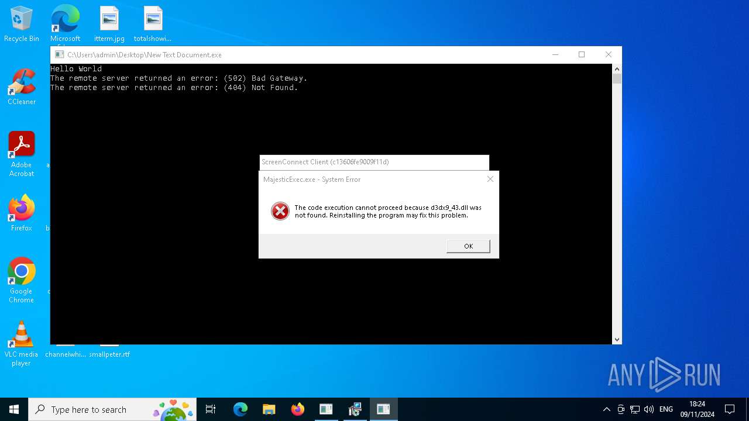Open the Windows Start menu
The height and width of the screenshot is (421, 749).
(x=14, y=409)
